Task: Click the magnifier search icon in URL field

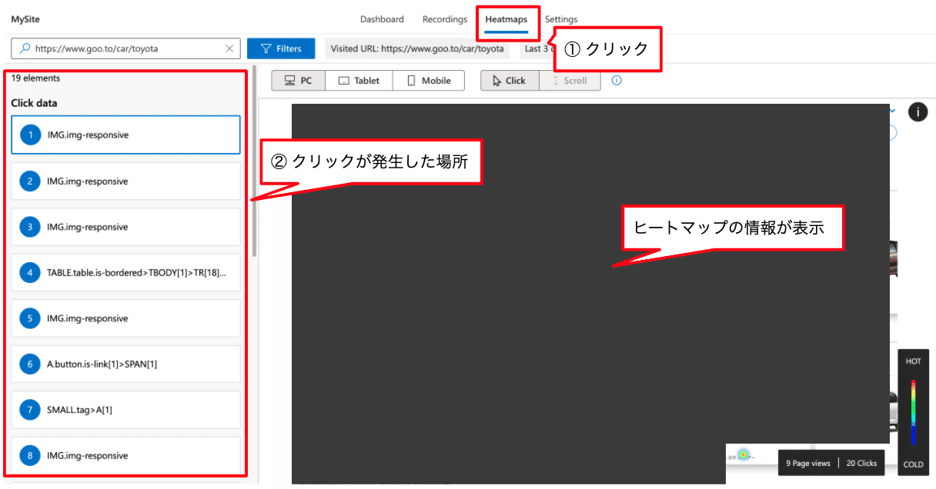Action: click(25, 48)
